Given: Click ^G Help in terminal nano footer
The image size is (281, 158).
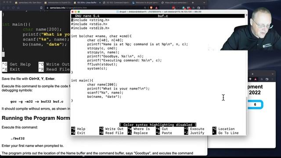Looking at the screenshot, I should (78, 129).
